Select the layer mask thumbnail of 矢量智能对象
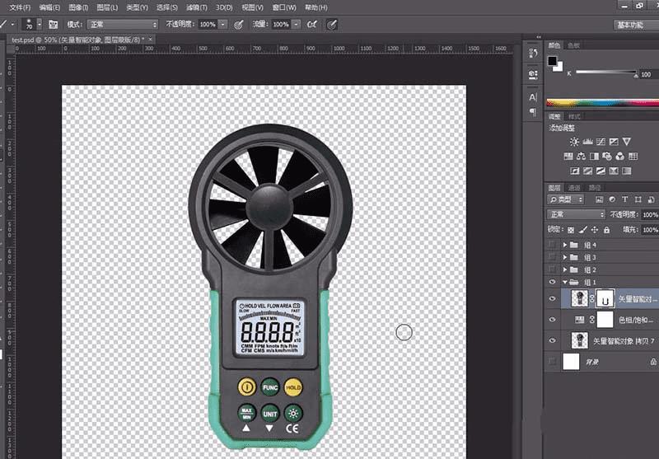 (605, 298)
